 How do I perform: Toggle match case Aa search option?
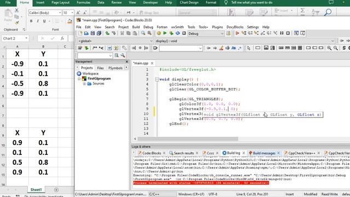(x=234, y=48)
